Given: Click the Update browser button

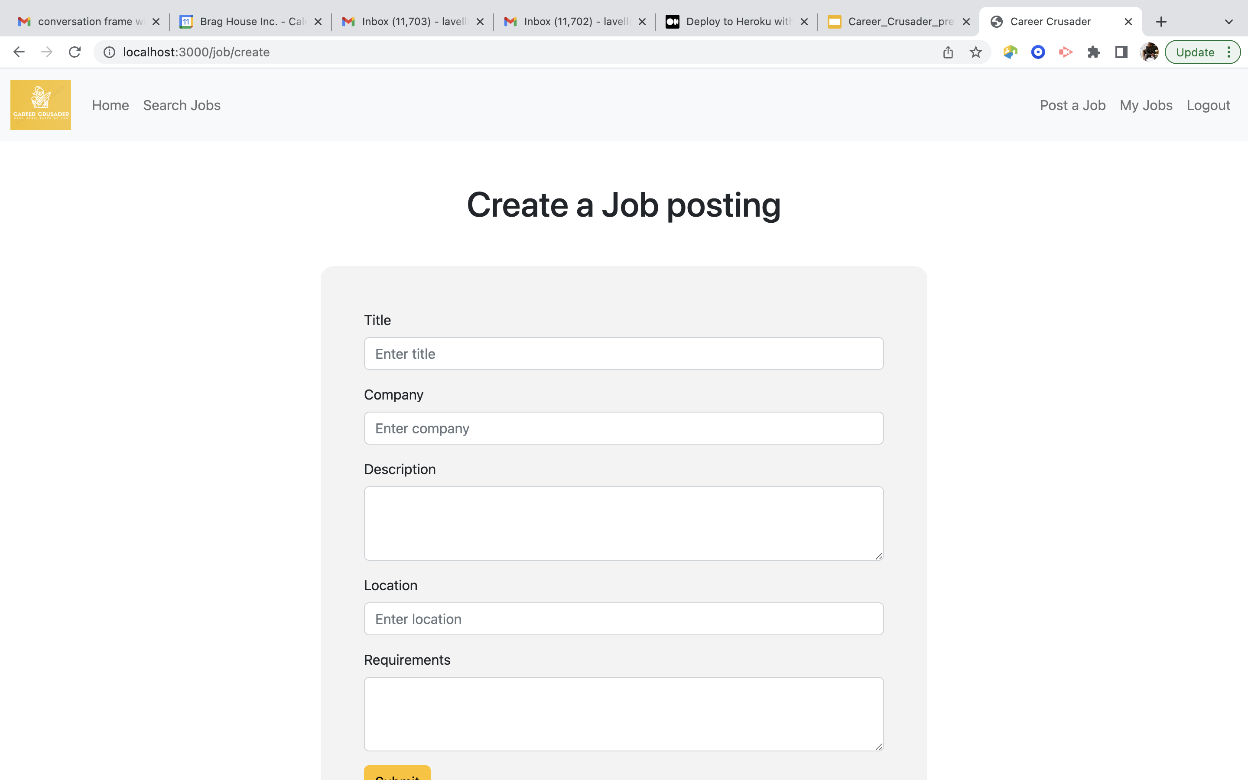Looking at the screenshot, I should pyautogui.click(x=1196, y=52).
